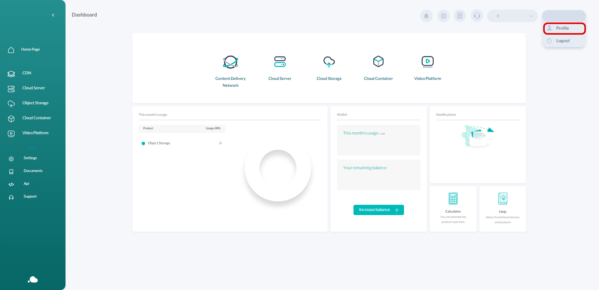599x290 pixels.
Task: Open the Api link in the sidebar
Action: 27,184
